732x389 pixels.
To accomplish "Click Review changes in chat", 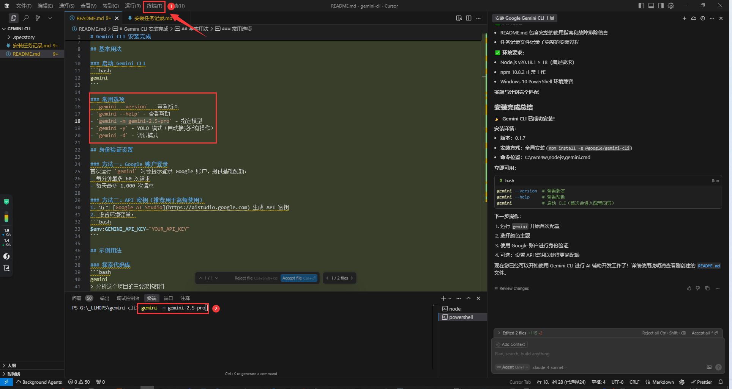I will point(512,288).
